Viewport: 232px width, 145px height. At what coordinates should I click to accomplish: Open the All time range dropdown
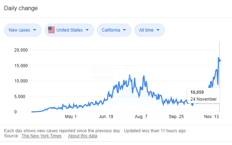coord(150,30)
